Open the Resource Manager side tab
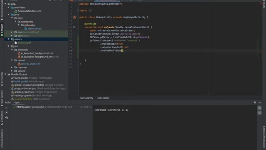266x150 pixels. pyautogui.click(x=2, y=10)
